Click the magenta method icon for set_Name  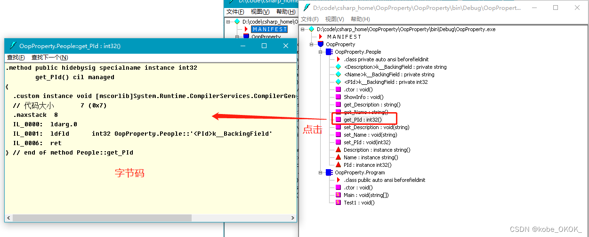(x=338, y=135)
